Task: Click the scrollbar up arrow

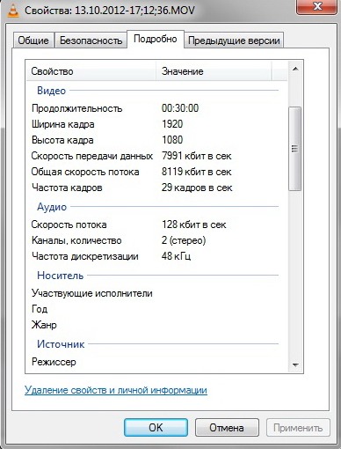Action: pos(295,69)
